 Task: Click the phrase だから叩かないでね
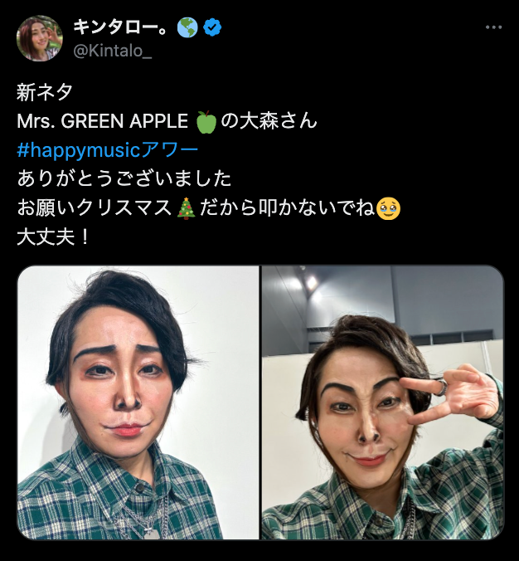(284, 207)
